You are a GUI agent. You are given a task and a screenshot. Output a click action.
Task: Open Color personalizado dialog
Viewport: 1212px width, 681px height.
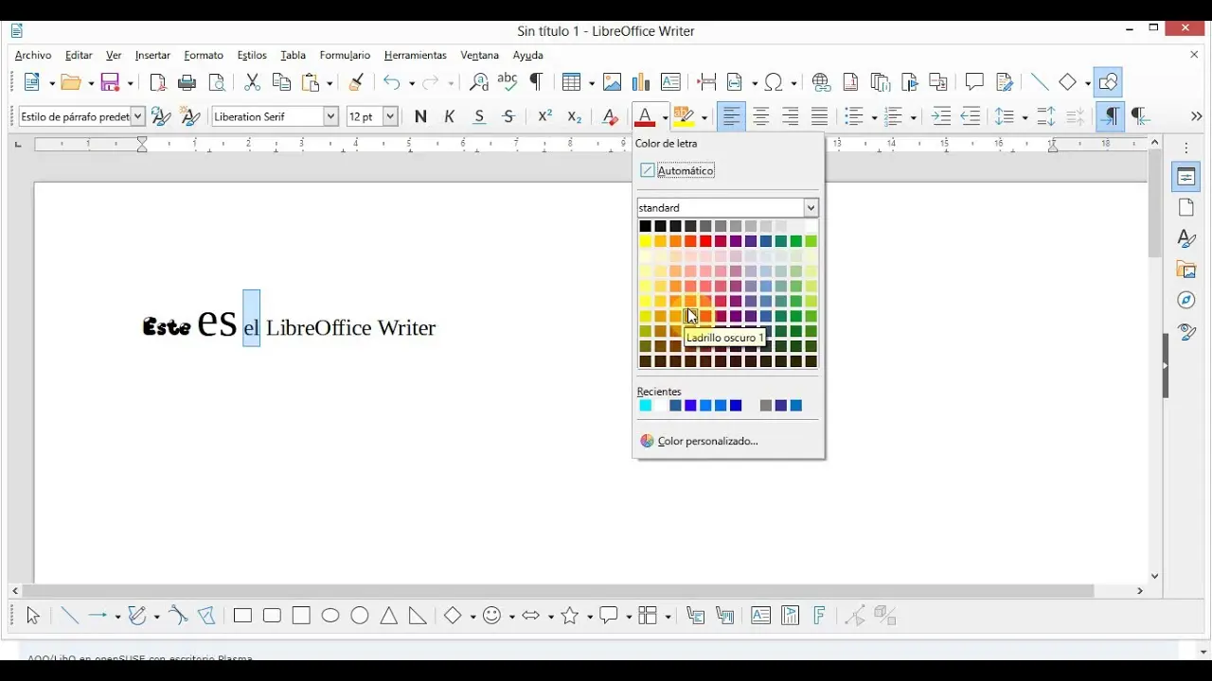pyautogui.click(x=706, y=441)
